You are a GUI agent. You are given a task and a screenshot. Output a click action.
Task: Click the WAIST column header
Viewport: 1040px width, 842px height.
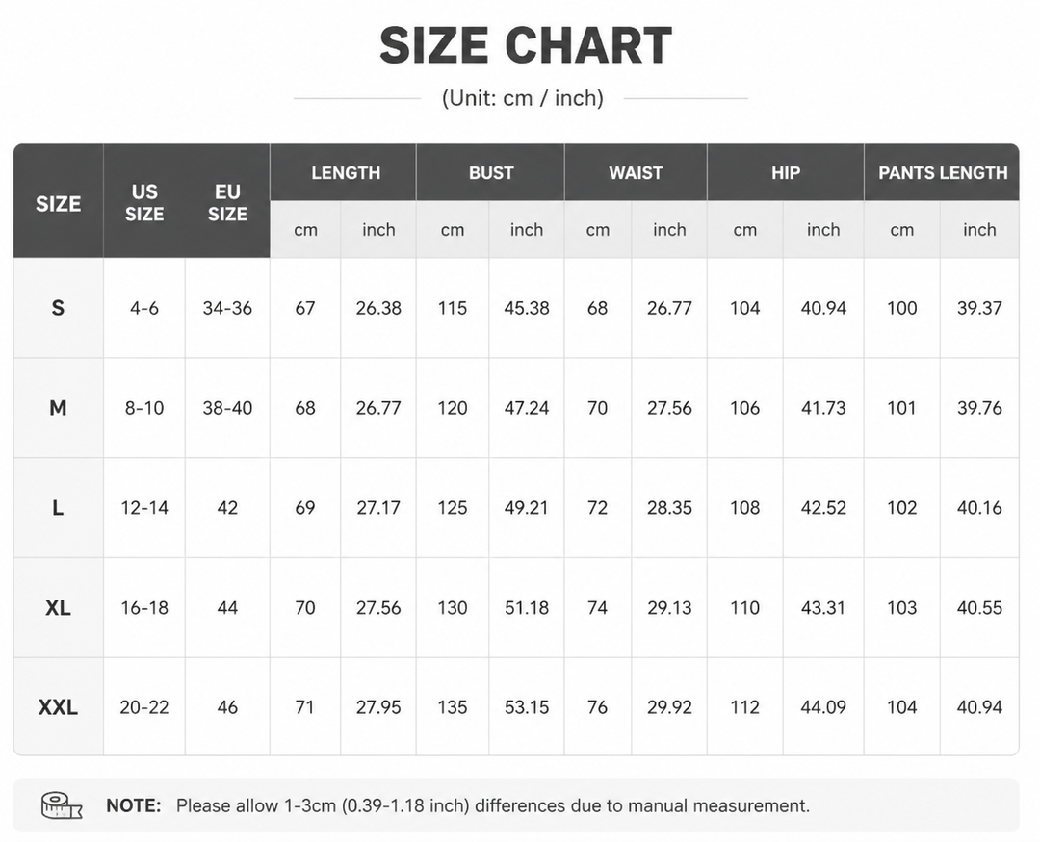coord(636,172)
